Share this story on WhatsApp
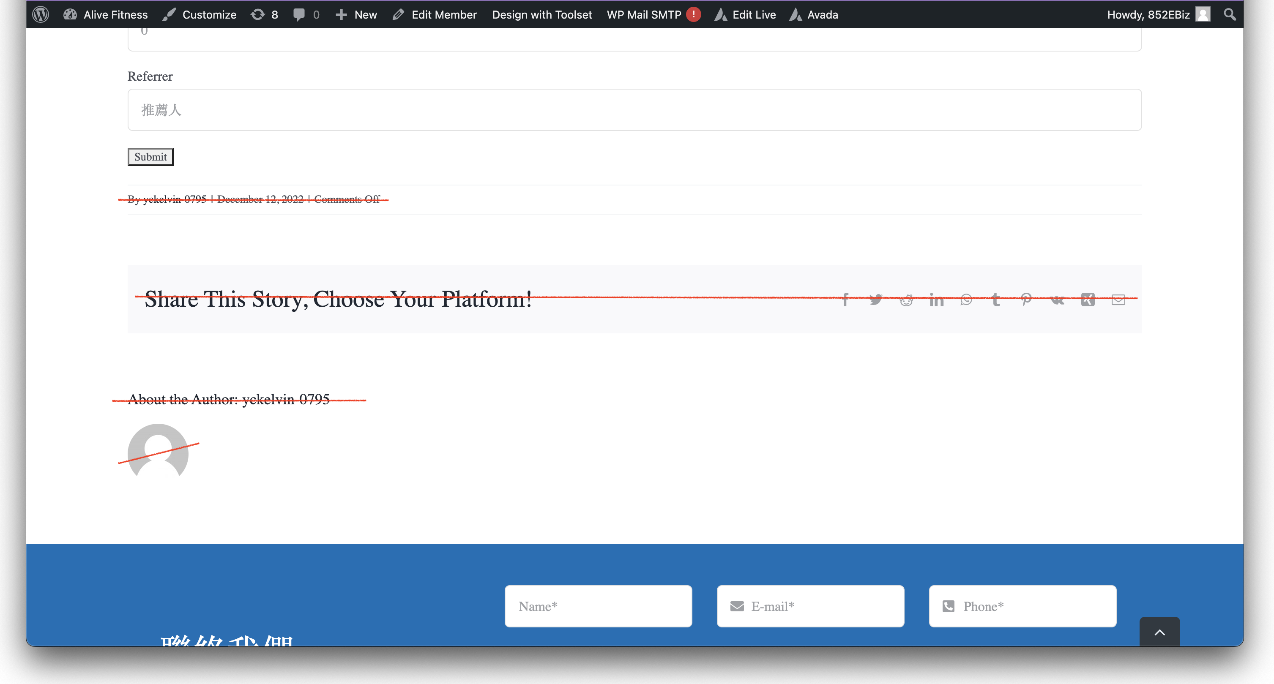This screenshot has height=684, width=1274. (x=966, y=300)
